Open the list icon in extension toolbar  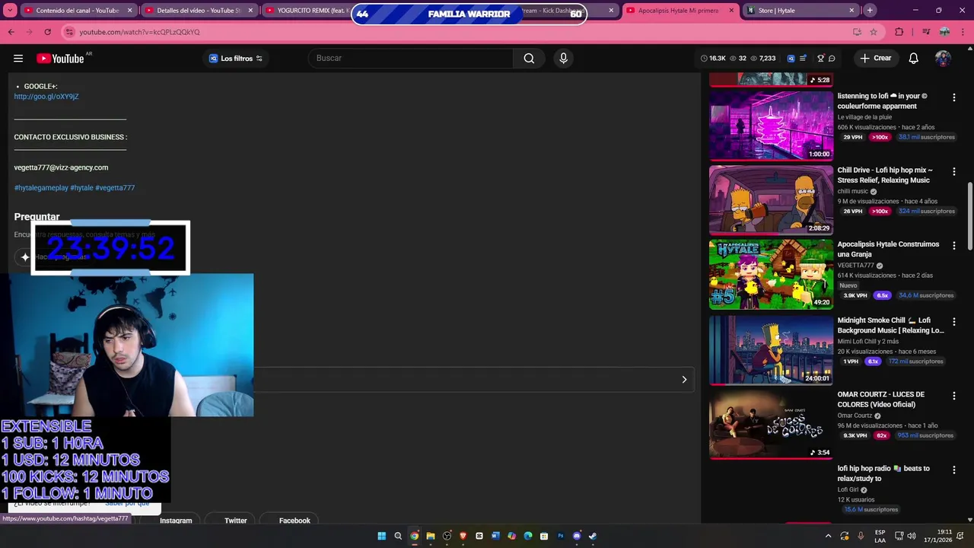point(803,59)
